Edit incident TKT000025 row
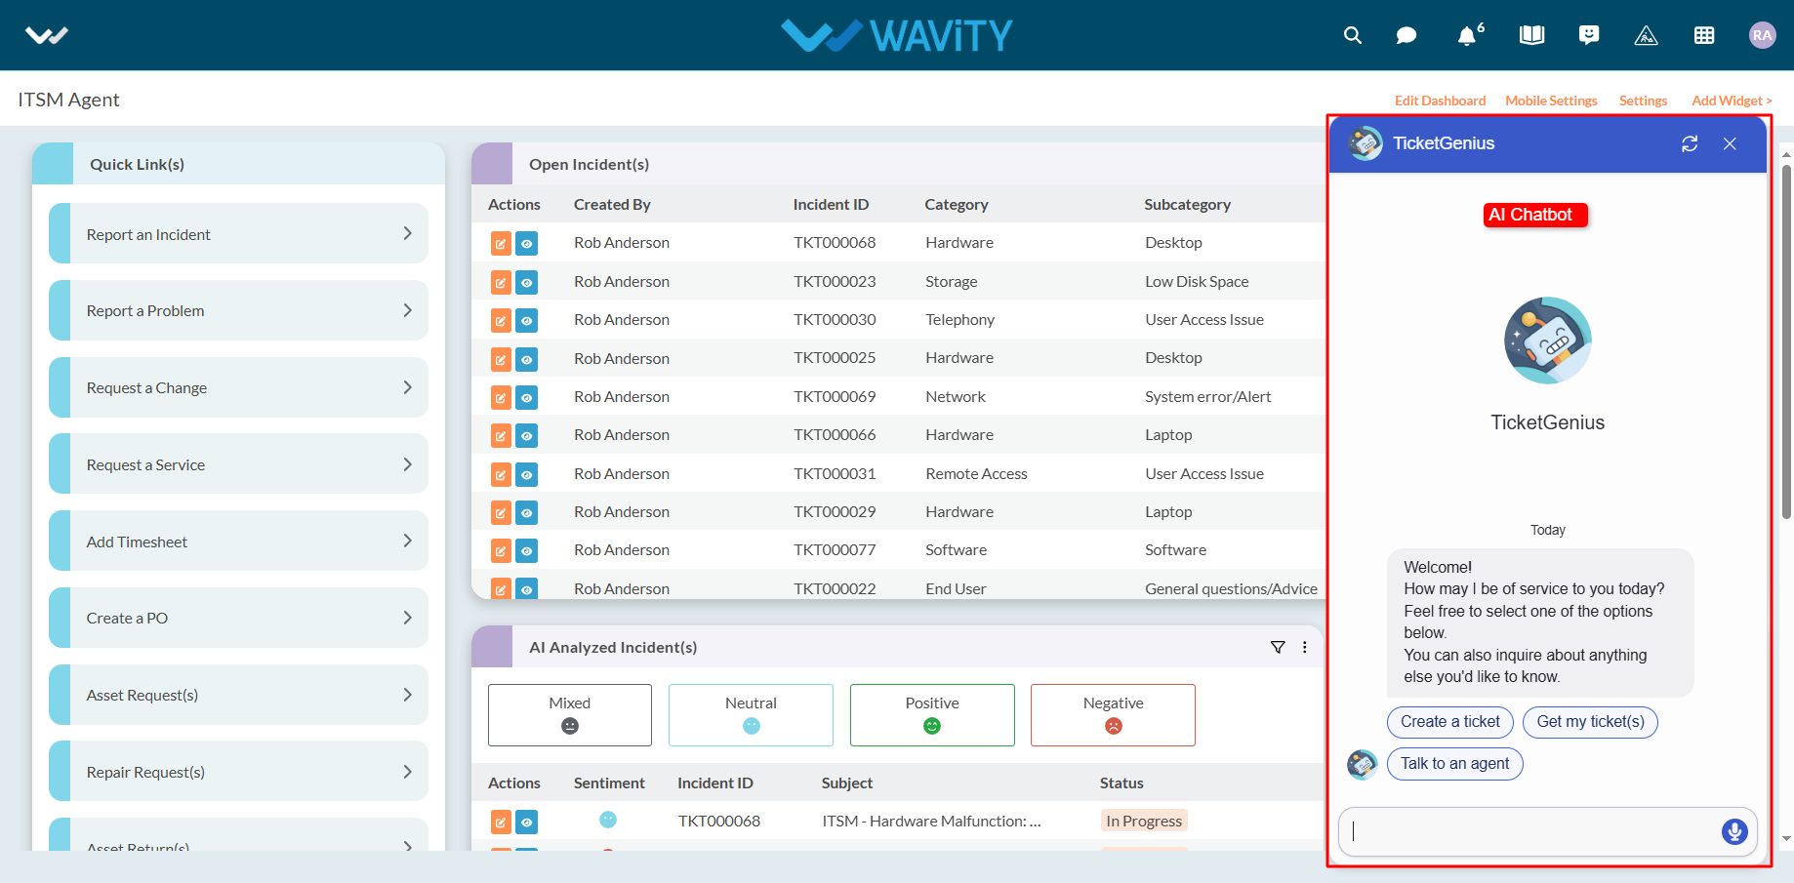This screenshot has width=1794, height=883. click(501, 359)
